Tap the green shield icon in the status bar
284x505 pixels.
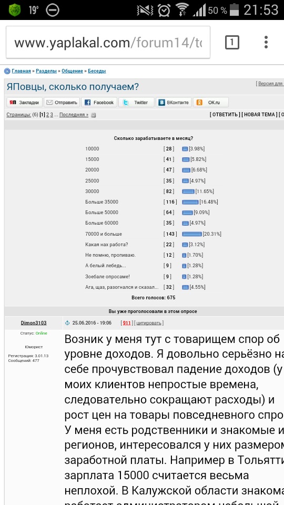pyautogui.click(x=15, y=10)
